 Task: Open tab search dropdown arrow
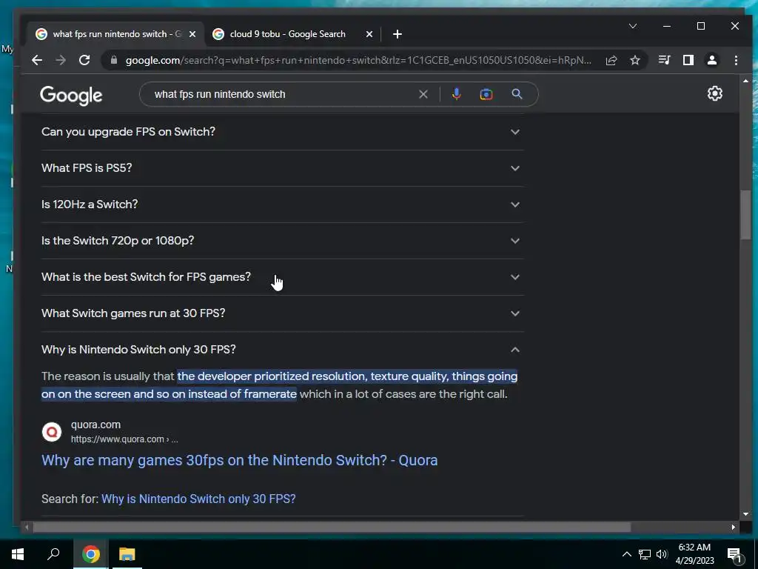pyautogui.click(x=633, y=26)
